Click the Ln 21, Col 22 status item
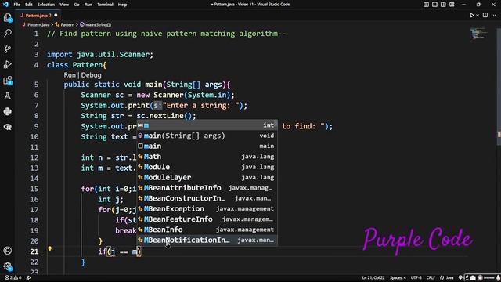 click(373, 277)
